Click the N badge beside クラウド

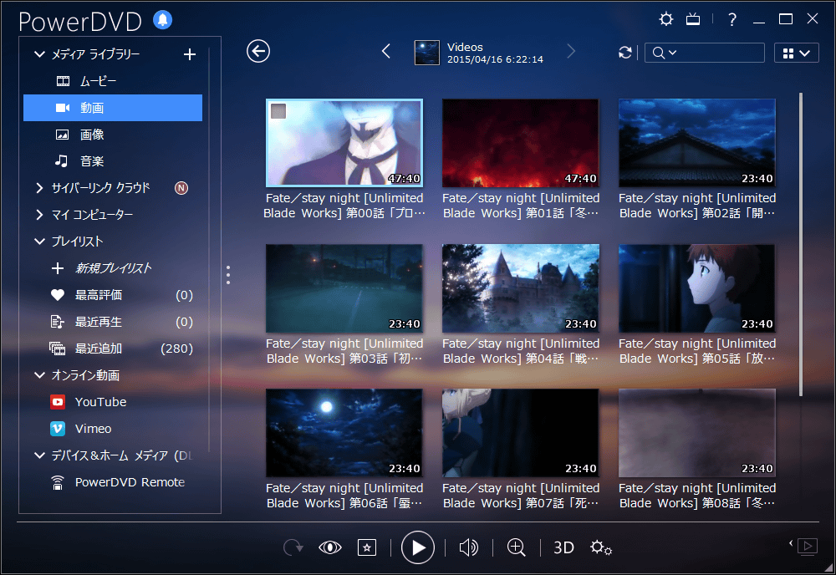pos(181,187)
